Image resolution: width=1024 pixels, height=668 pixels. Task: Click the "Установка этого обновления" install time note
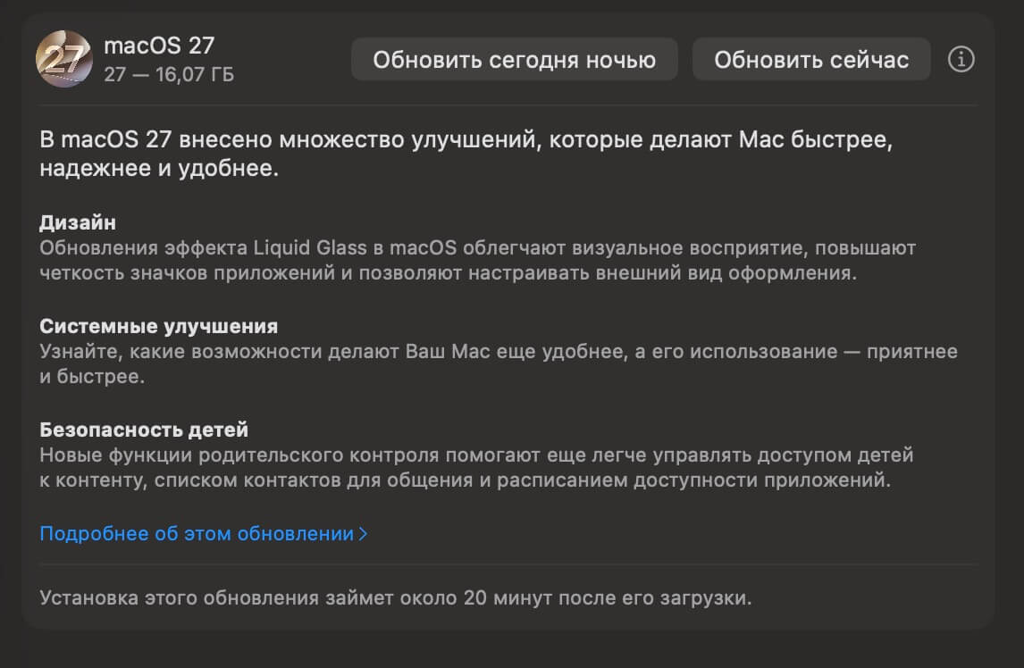point(396,597)
